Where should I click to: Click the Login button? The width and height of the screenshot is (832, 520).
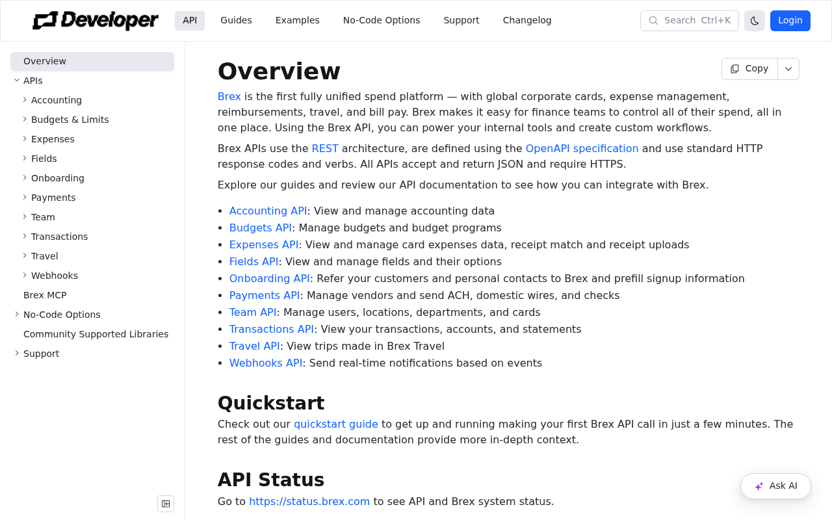[x=790, y=21]
